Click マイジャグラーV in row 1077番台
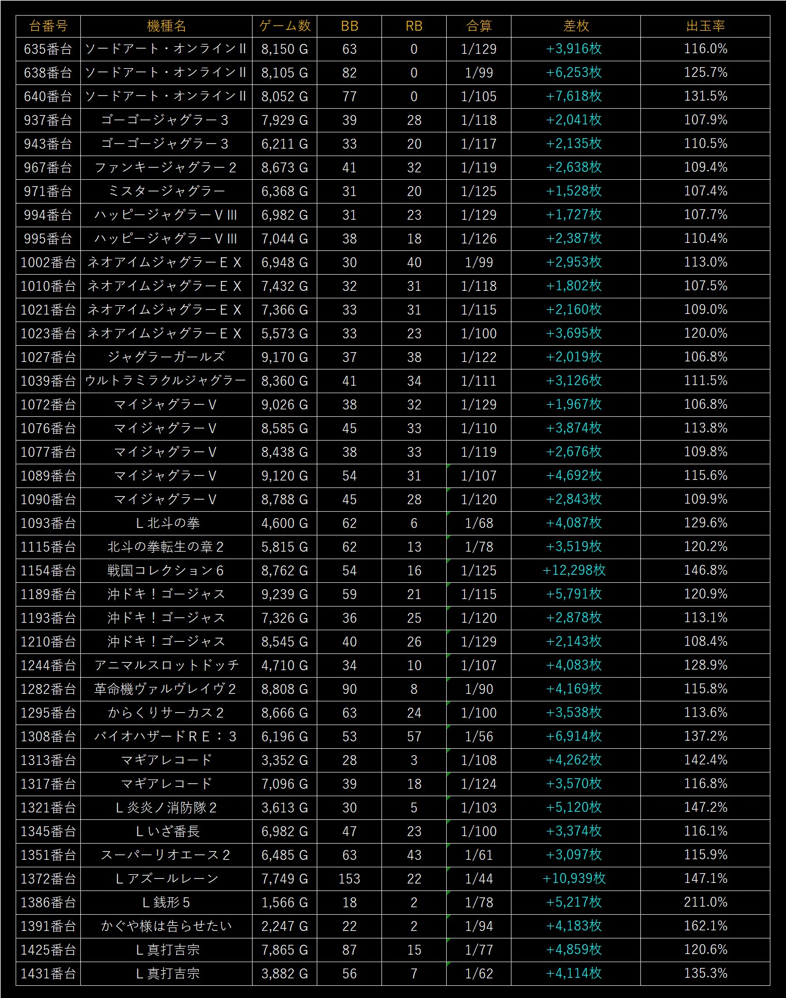 click(x=166, y=452)
